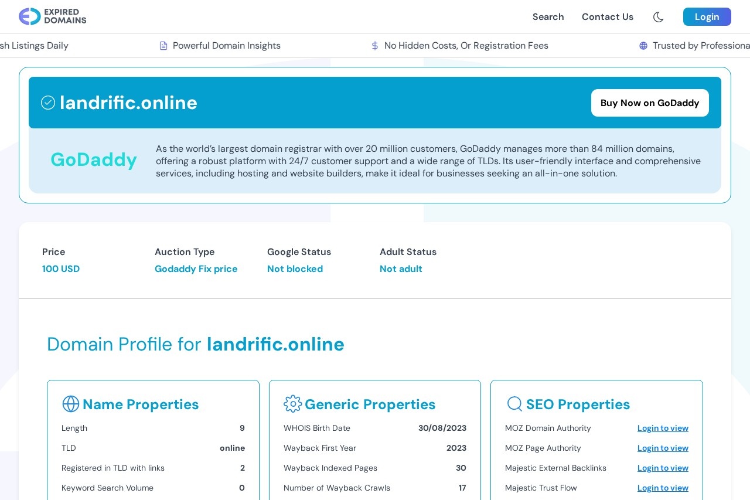Click Login to view for Majestic External Backlinks
This screenshot has height=500, width=750.
click(663, 468)
